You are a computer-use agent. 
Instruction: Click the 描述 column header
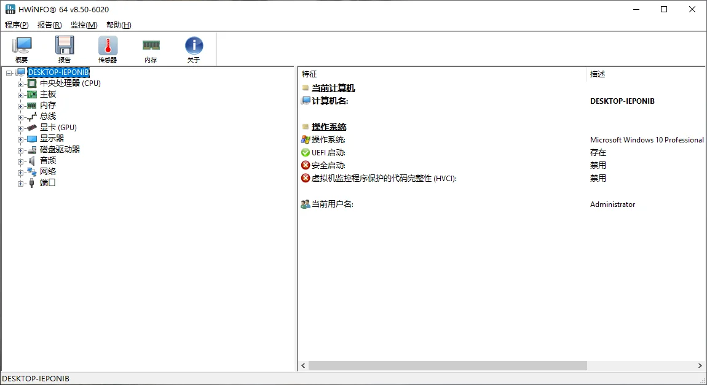pyautogui.click(x=646, y=74)
